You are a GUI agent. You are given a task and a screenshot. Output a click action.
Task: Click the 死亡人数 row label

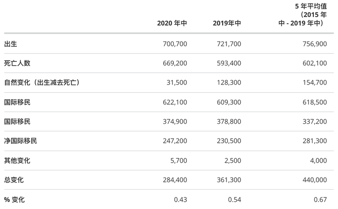coord(17,63)
